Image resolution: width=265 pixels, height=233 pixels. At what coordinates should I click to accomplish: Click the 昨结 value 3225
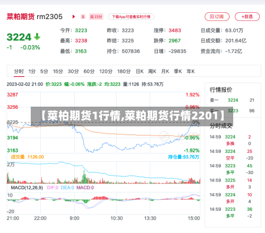tap(128, 41)
